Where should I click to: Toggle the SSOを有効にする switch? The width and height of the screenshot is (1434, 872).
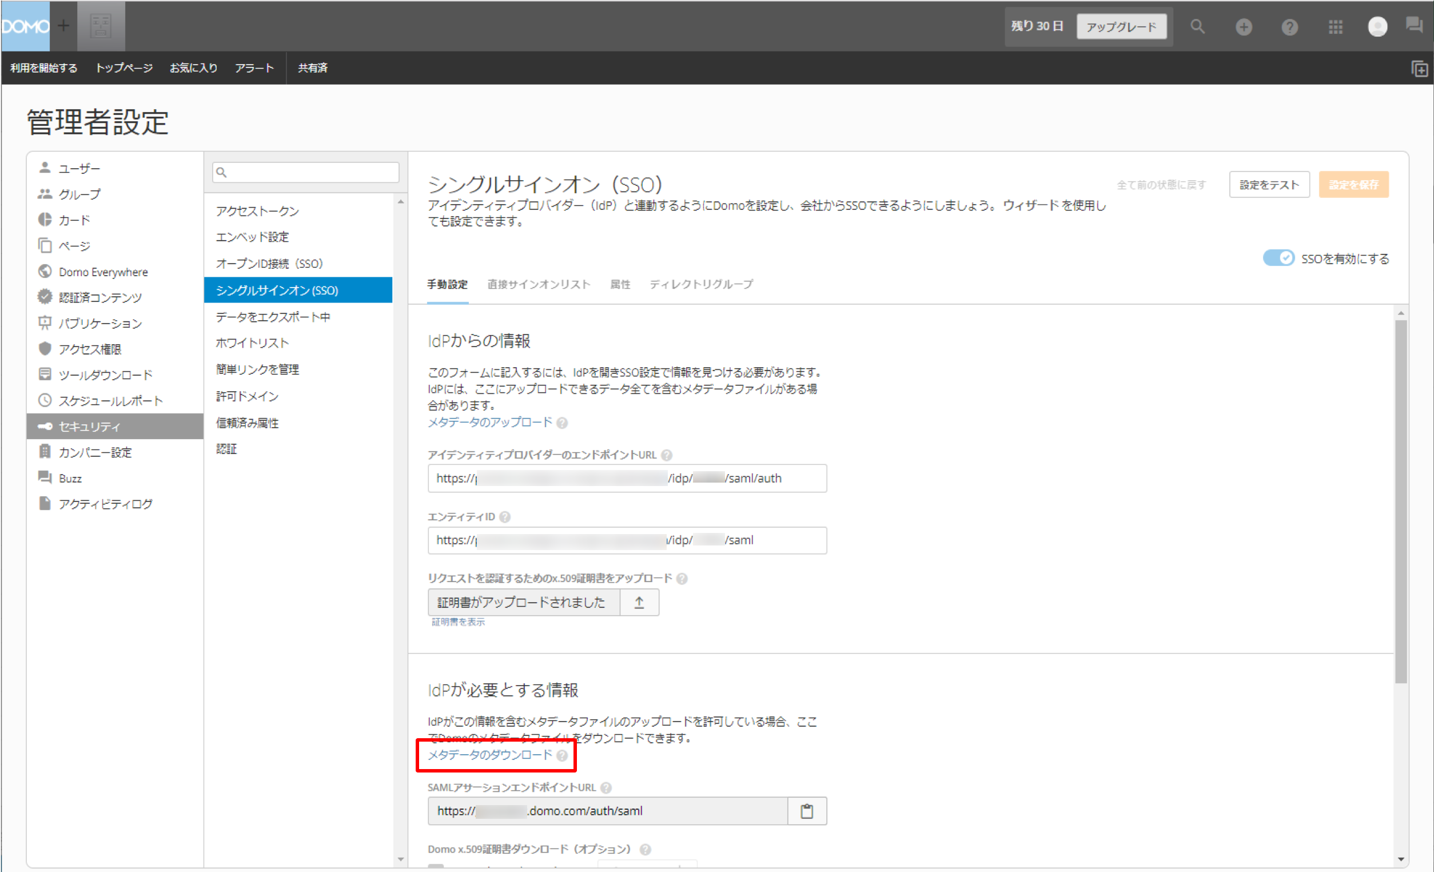click(x=1278, y=258)
